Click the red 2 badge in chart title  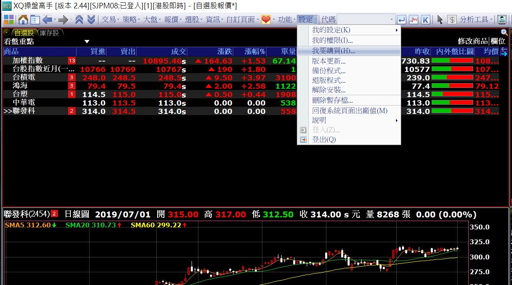(x=54, y=213)
